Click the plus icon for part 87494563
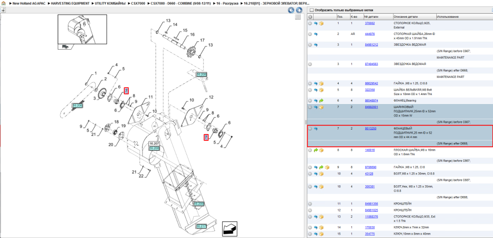This screenshot has height=238, width=493. (x=310, y=64)
